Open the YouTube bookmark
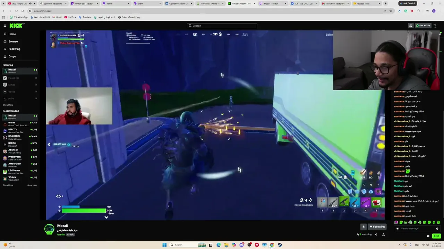Image resolution: width=444 pixels, height=249 pixels. [x=70, y=17]
